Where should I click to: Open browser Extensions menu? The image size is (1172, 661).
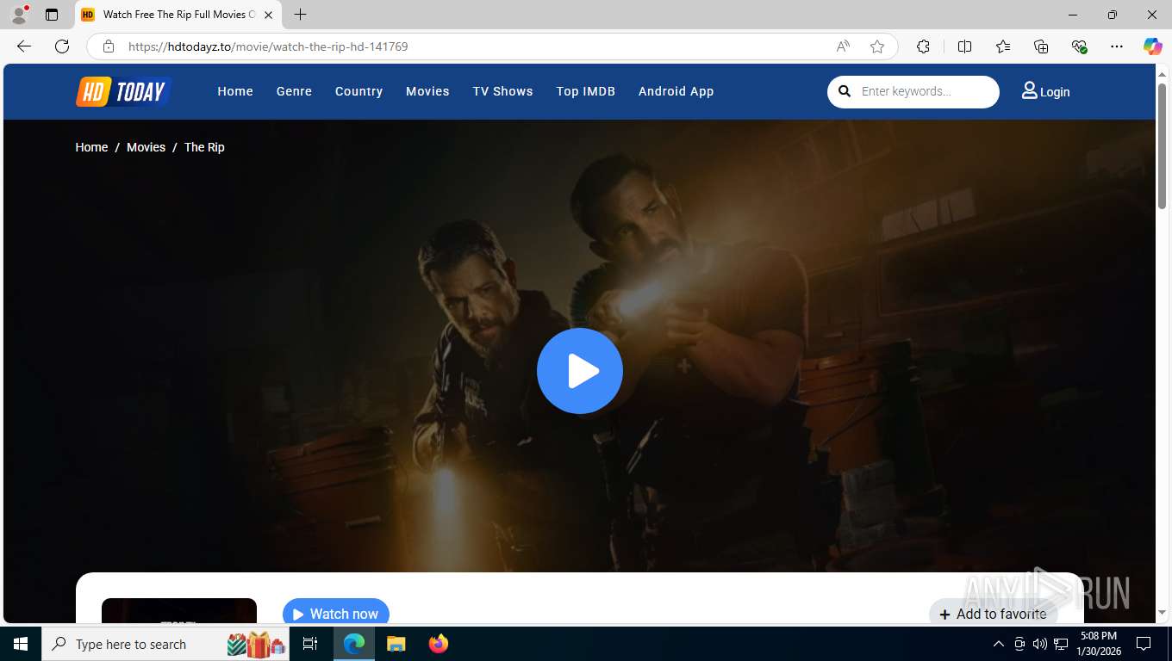[923, 46]
